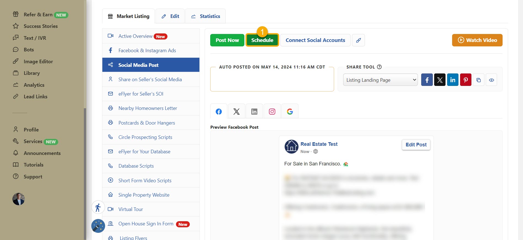Share the listing via the X icon
523x240 pixels.
pos(440,80)
